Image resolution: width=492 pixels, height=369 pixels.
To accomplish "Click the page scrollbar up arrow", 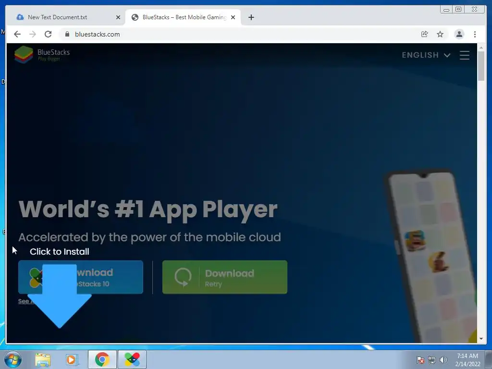I will pyautogui.click(x=481, y=48).
